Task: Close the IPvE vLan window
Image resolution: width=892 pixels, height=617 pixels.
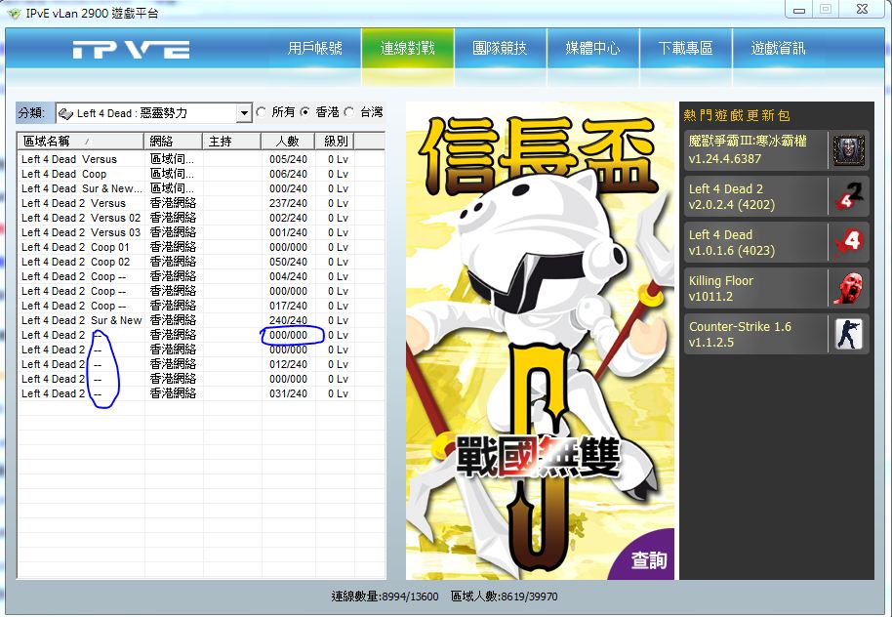Action: point(862,9)
